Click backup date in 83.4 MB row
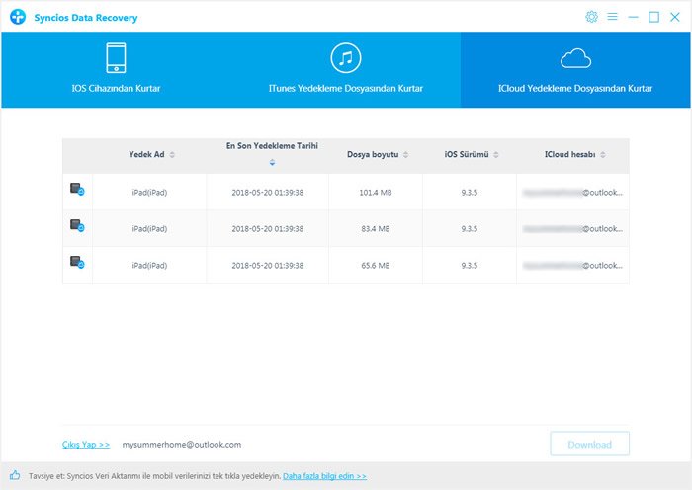Viewport: 692px width, 490px height. [268, 229]
